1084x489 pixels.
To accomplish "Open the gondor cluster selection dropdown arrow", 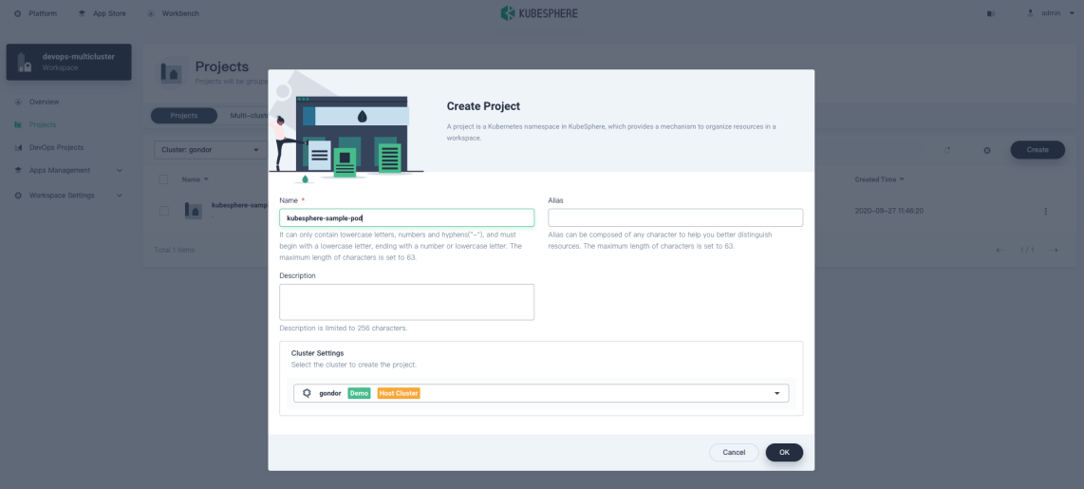I will point(776,393).
